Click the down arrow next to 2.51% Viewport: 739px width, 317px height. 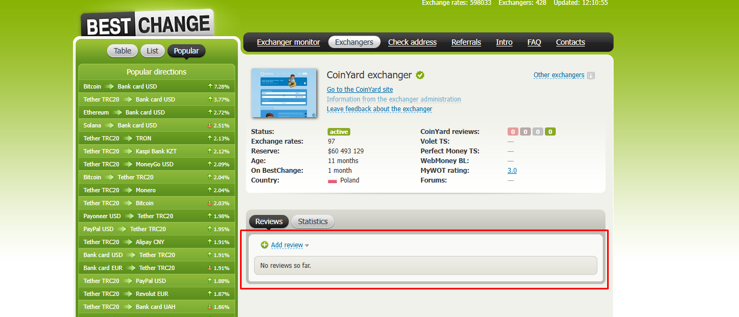click(210, 125)
